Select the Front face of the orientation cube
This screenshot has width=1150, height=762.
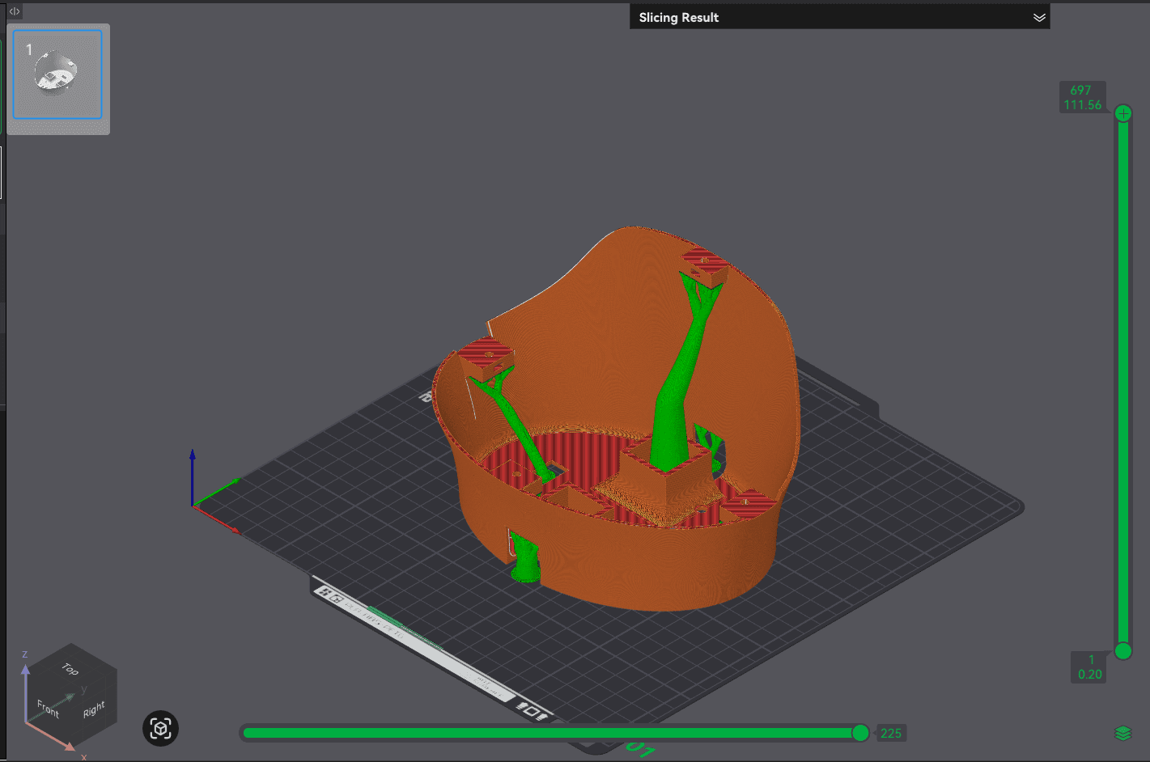[x=47, y=709]
